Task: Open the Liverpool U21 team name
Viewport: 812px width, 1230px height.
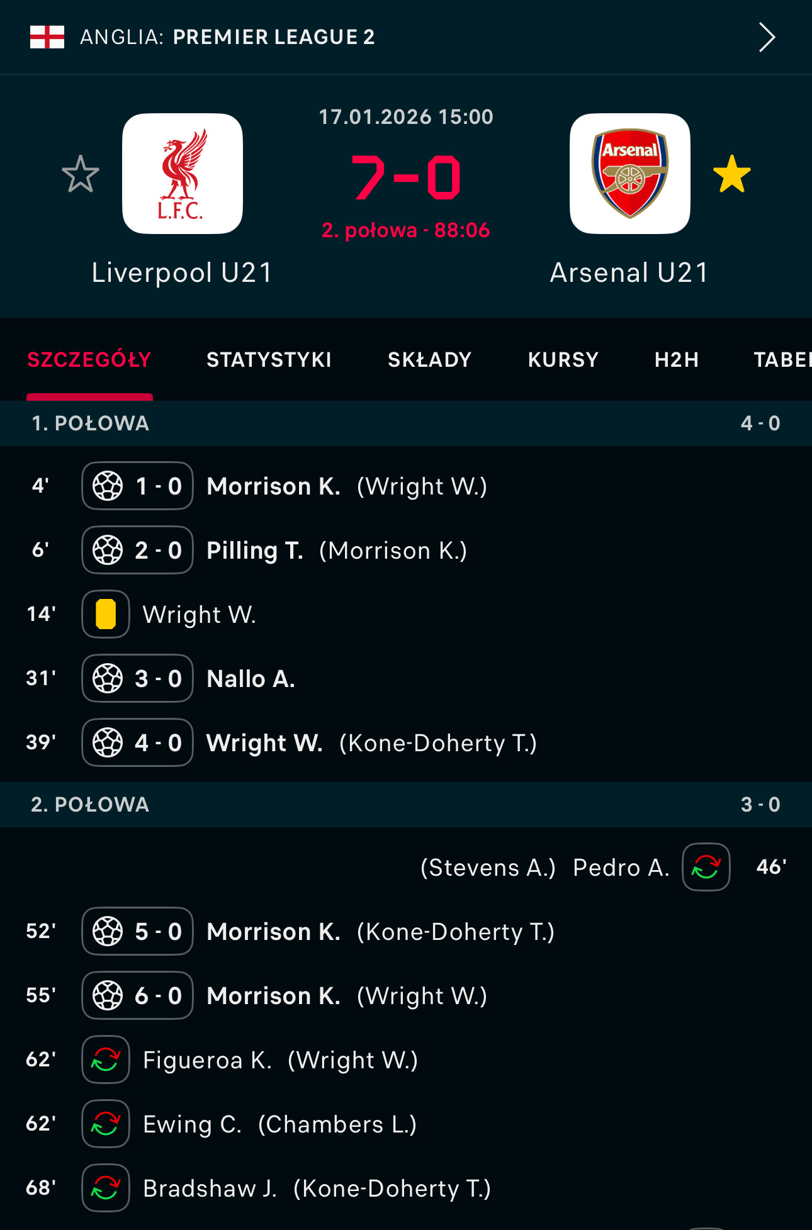Action: (x=183, y=272)
